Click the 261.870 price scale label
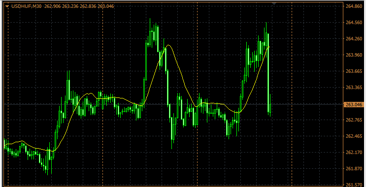Image resolution: width=366 pixels, height=187 pixels. (x=353, y=168)
